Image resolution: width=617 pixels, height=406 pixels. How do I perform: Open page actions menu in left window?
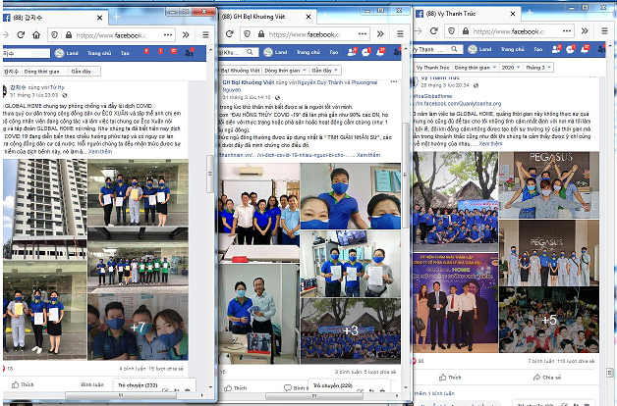click(x=168, y=35)
